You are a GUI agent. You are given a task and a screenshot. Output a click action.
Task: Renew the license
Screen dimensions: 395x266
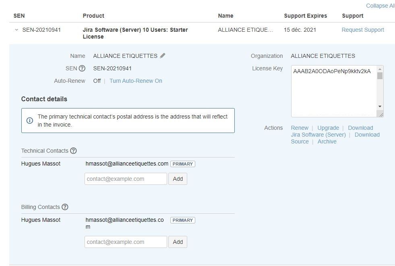click(300, 128)
